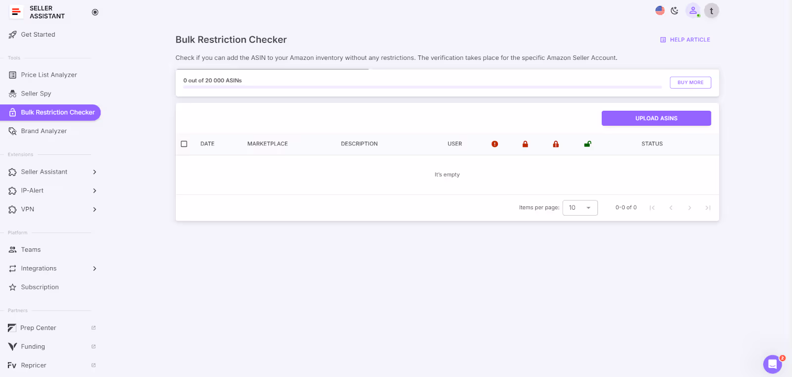Click the Prep Center logo icon
Screen dimensions: 792x377
12,328
